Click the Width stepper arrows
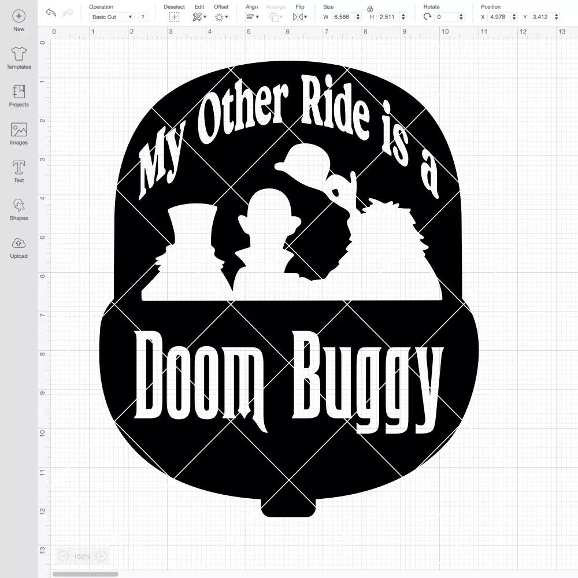The image size is (578, 578). pyautogui.click(x=358, y=17)
